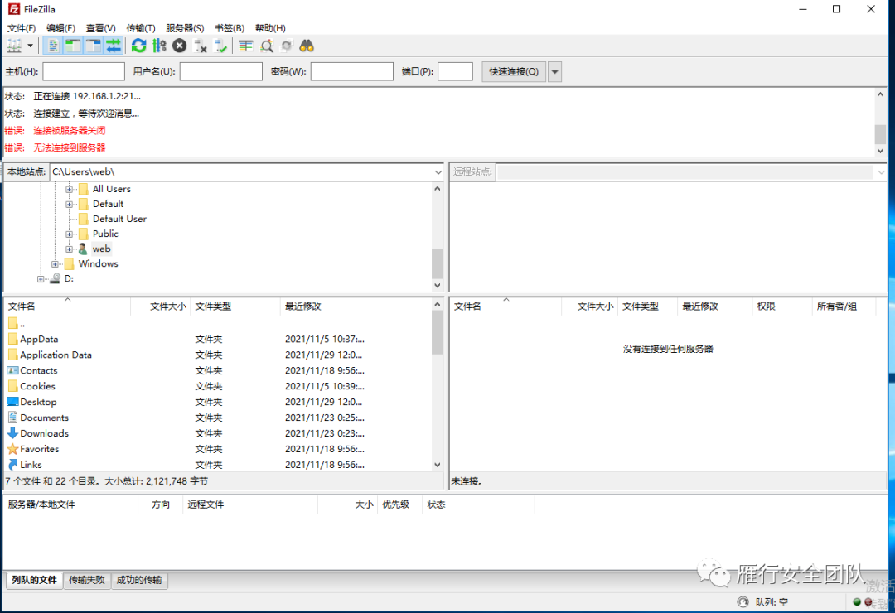Open the Site Manager icon
Viewport: 895px width, 613px height.
click(x=14, y=46)
